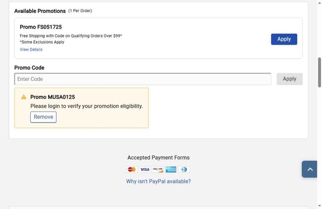Viewport: 322px width, 209px height.
Task: Select the Promo MUSA0125 warning title
Action: [x=52, y=97]
